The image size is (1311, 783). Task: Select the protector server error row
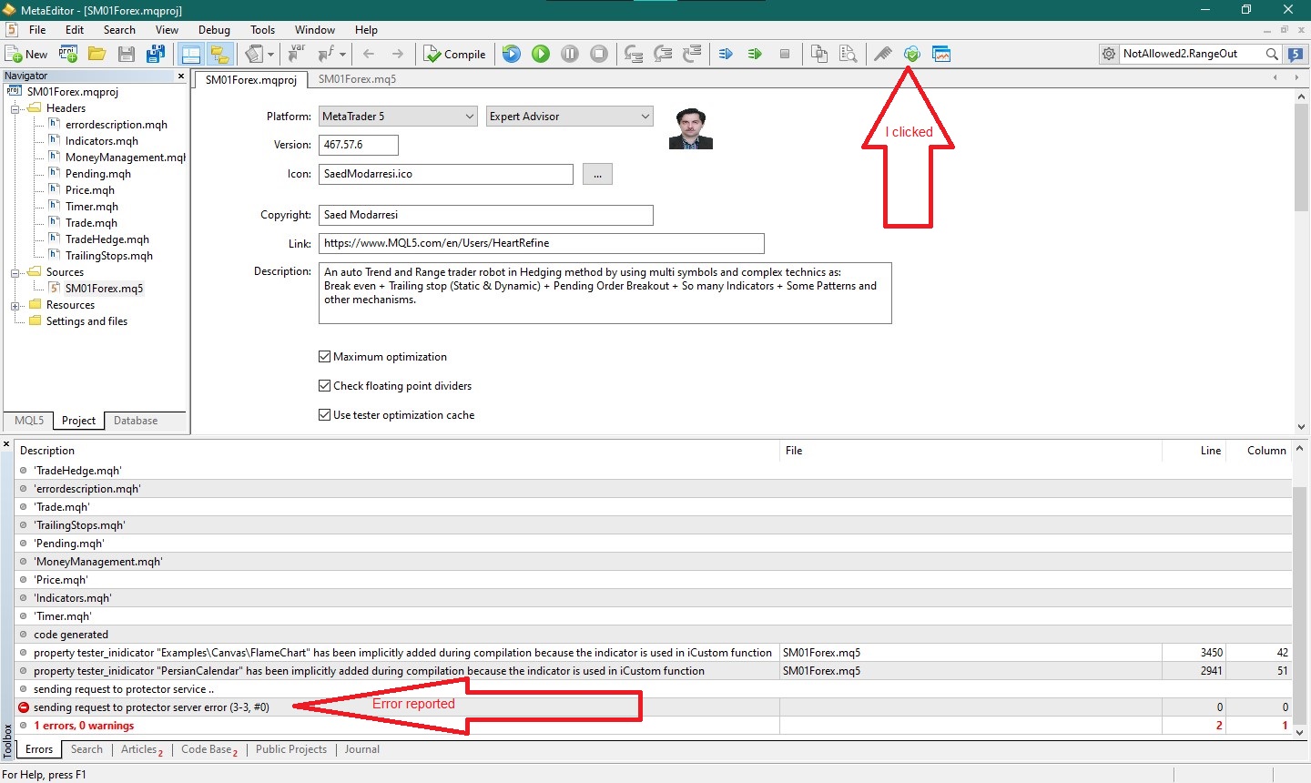pyautogui.click(x=654, y=707)
